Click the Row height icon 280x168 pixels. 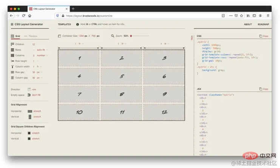point(12,61)
